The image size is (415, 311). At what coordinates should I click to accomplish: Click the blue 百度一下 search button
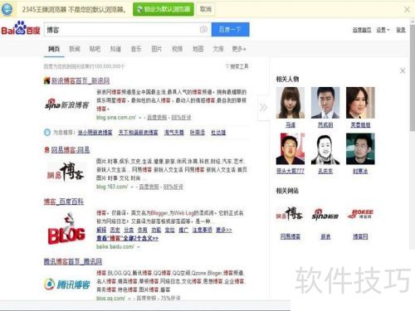(231, 30)
